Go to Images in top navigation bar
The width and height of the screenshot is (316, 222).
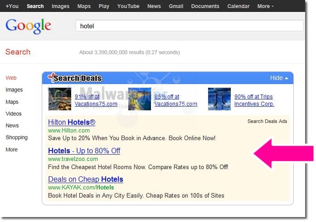60,6
